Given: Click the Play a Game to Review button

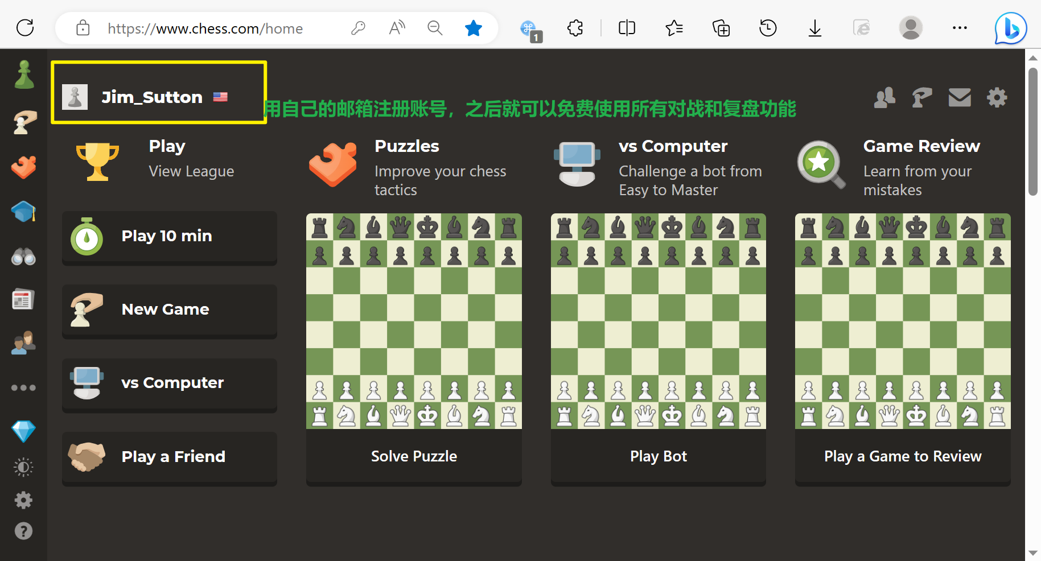Looking at the screenshot, I should 902,456.
